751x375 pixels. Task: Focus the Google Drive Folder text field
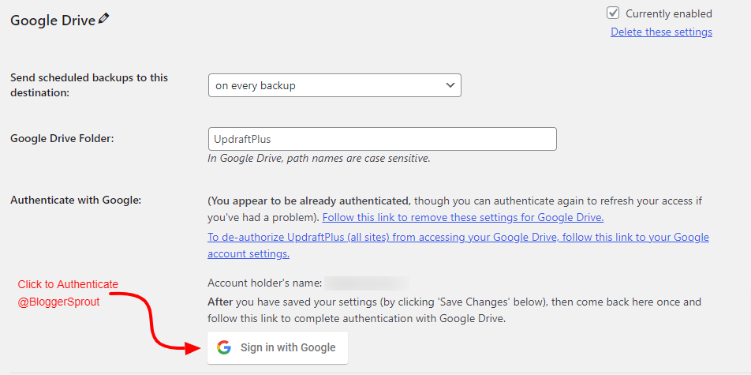(383, 139)
